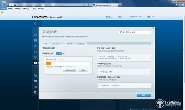Open the 收藏夹(A) menu
This screenshot has width=185, height=110.
[26, 9]
